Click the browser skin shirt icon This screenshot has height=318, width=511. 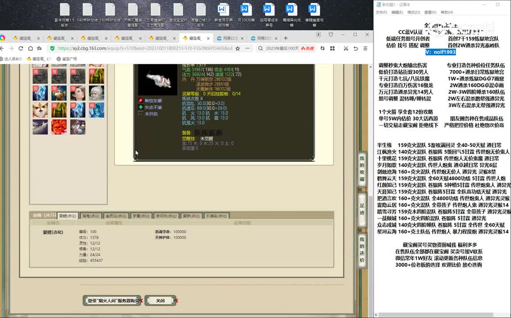(331, 34)
